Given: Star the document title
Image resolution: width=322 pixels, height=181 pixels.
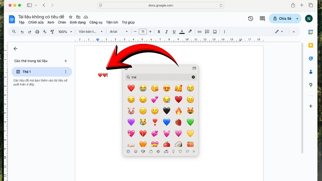Looking at the screenshot, I should click(71, 17).
